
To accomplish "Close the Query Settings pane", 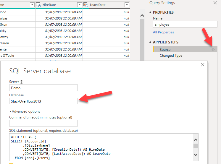I will (215, 3).
